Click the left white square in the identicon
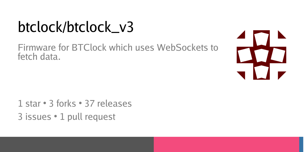Viewport: 304px width, 152px height. [245, 55]
